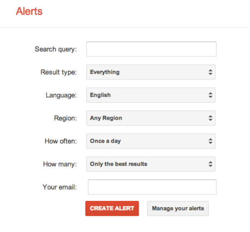This screenshot has height=232, width=250.
Task: Focus the Your email input box
Action: 152,187
